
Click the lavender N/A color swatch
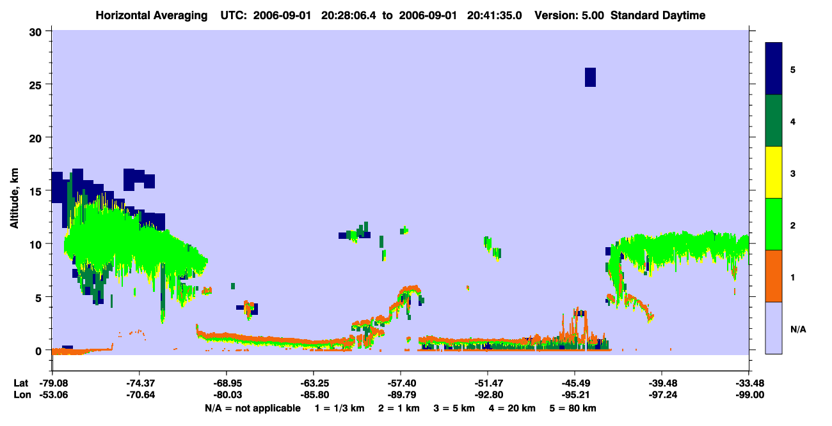click(774, 328)
